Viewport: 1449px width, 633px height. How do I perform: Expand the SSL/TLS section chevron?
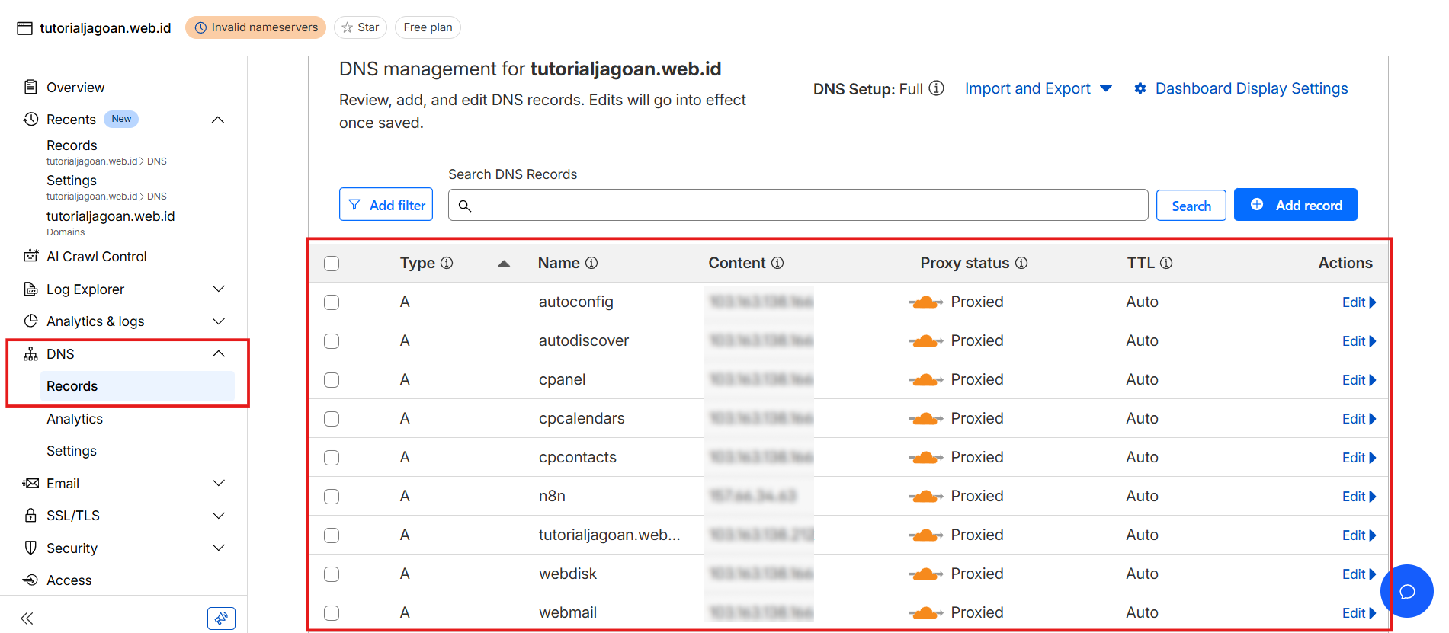point(219,515)
